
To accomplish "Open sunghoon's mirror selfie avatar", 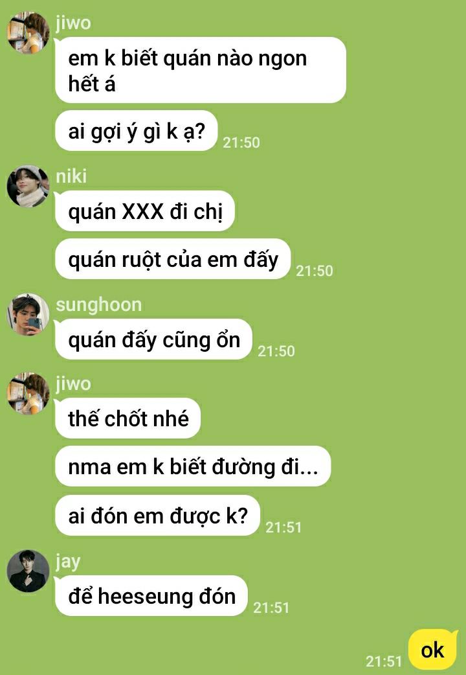I will point(28,315).
